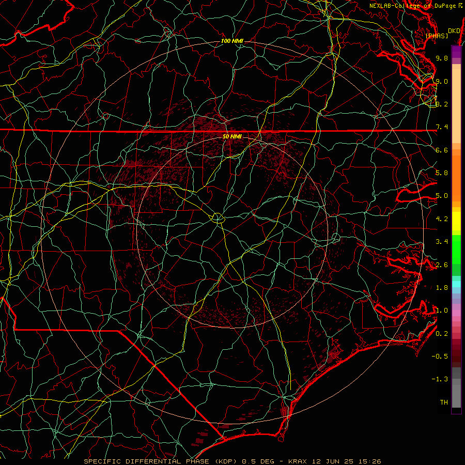Click the SPECIFIC DIFFERENTIAL PHASE (KDP) caption
Viewport: 465px width, 465px height.
(x=161, y=461)
